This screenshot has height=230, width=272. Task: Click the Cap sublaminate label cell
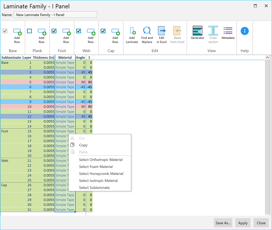[11, 185]
